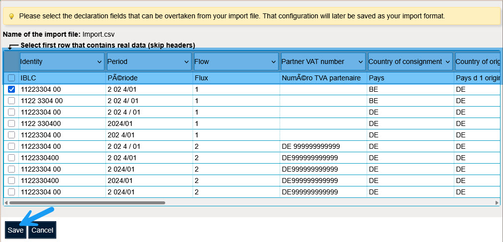The image size is (503, 242).
Task: Click the identity cell 1122 330400
Action: [x=63, y=123]
